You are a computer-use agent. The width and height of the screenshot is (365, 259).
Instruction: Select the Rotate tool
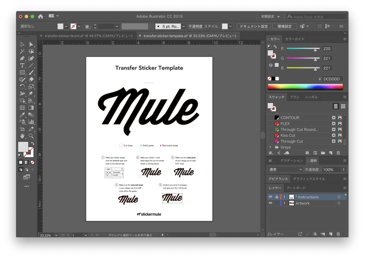(x=22, y=87)
